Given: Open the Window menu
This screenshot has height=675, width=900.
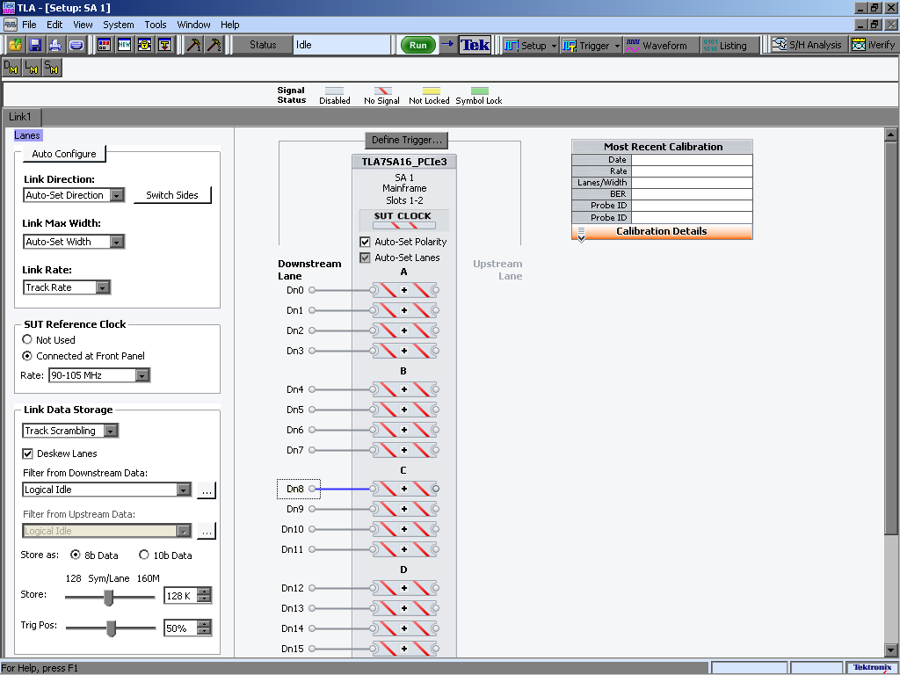Looking at the screenshot, I should click(x=193, y=25).
